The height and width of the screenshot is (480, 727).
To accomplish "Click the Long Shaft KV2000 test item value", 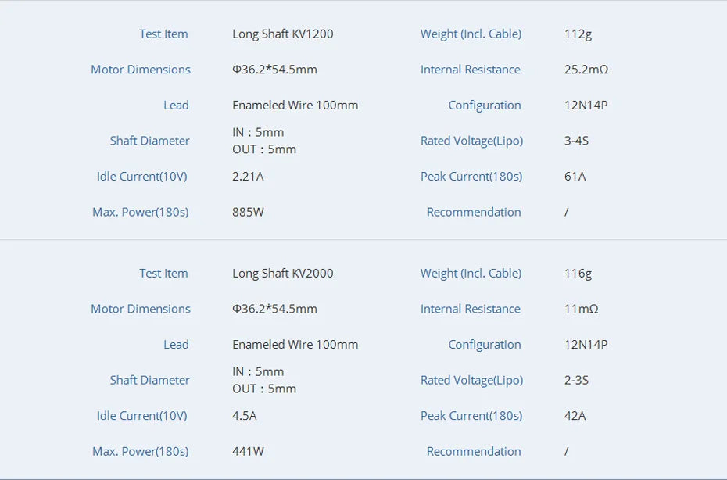I will [282, 274].
